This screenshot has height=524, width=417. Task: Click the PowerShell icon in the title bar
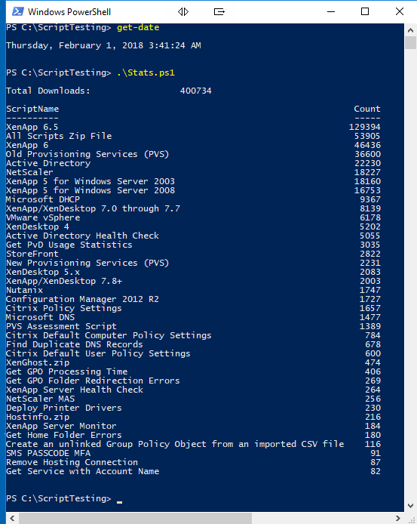17,11
